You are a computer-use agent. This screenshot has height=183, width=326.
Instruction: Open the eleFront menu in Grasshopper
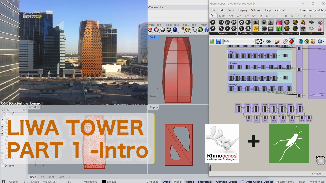pos(280,10)
